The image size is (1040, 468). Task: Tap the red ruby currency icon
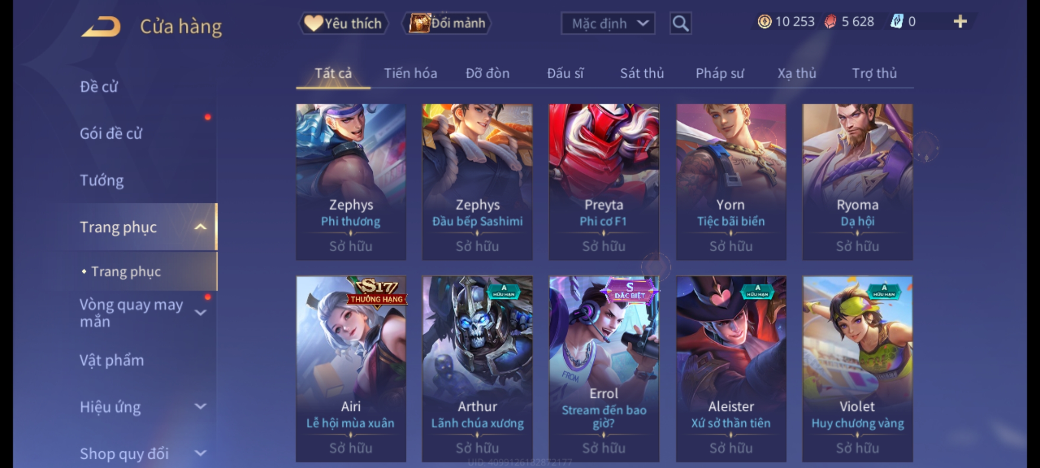[x=830, y=22]
